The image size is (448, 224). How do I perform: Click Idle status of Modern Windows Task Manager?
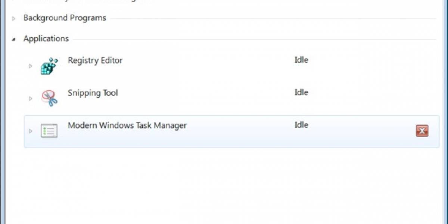pyautogui.click(x=301, y=125)
